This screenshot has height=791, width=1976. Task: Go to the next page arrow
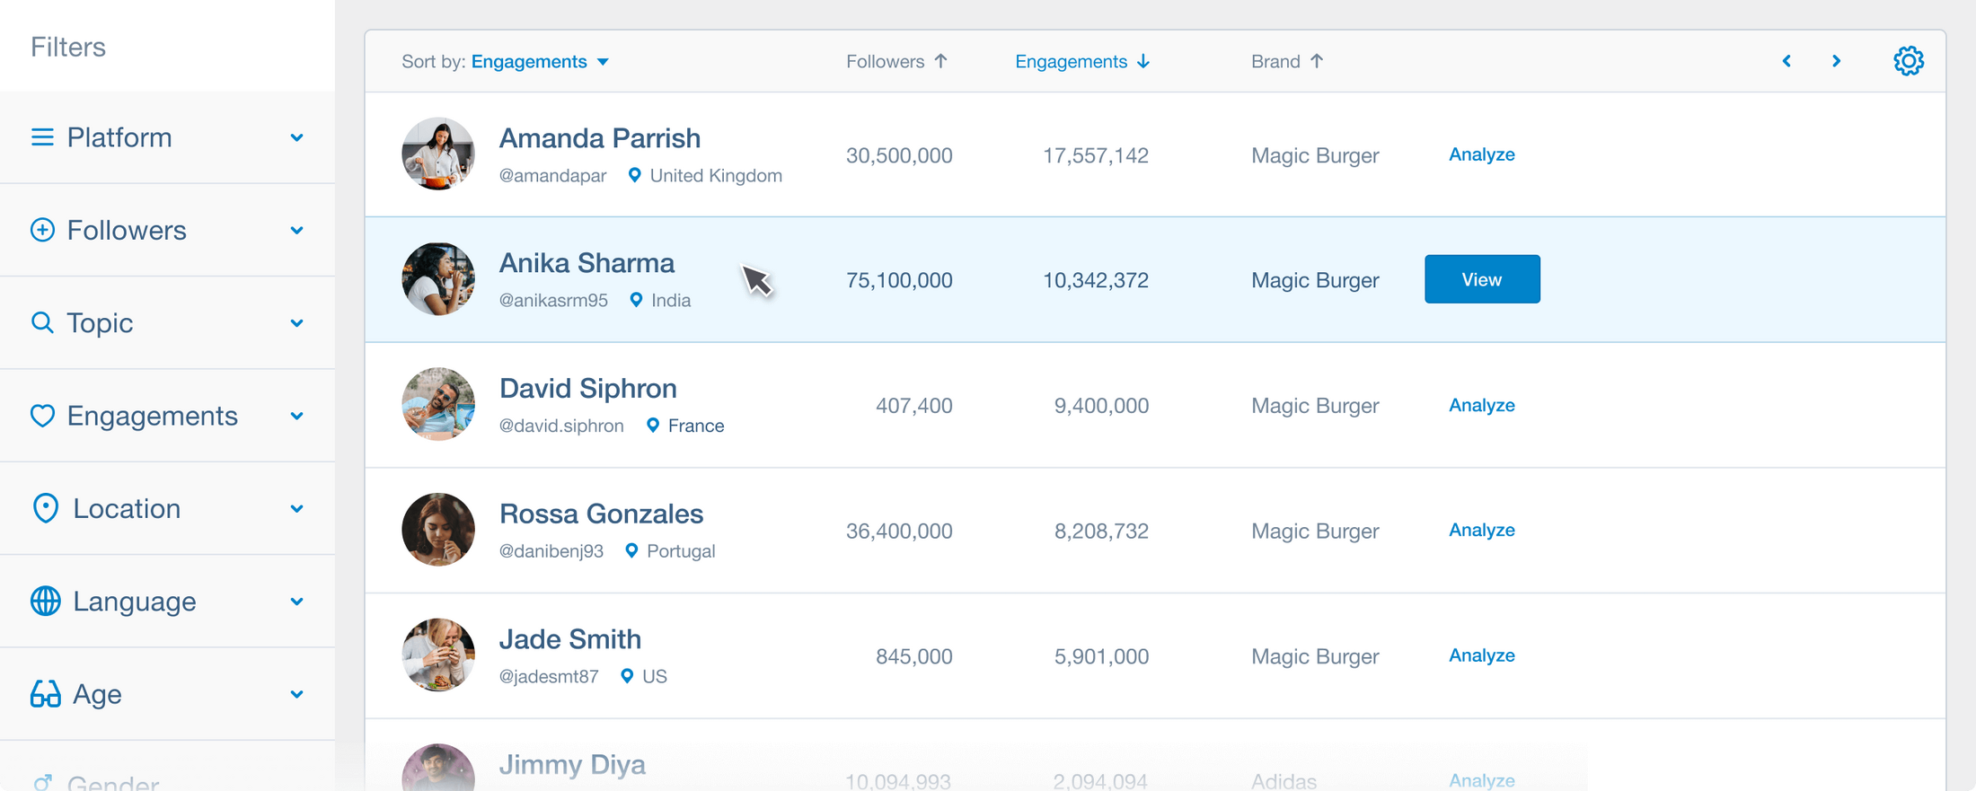(1836, 61)
